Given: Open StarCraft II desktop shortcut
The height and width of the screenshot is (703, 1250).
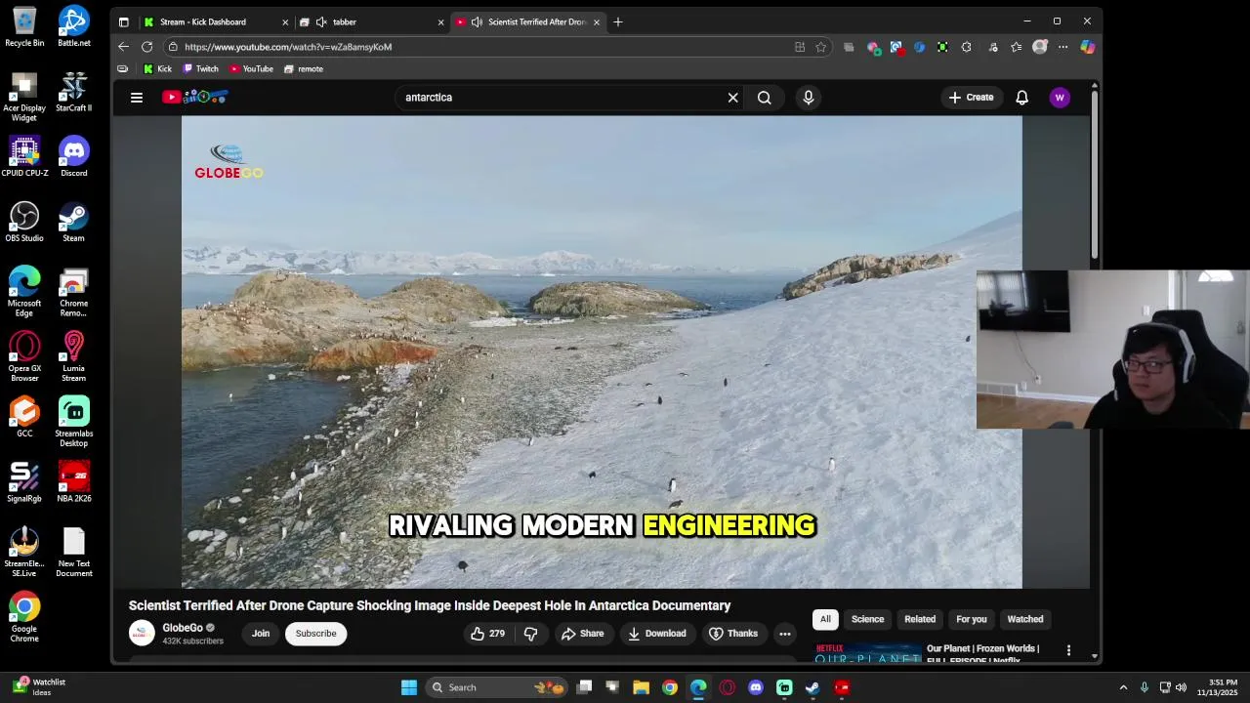Looking at the screenshot, I should pyautogui.click(x=73, y=92).
